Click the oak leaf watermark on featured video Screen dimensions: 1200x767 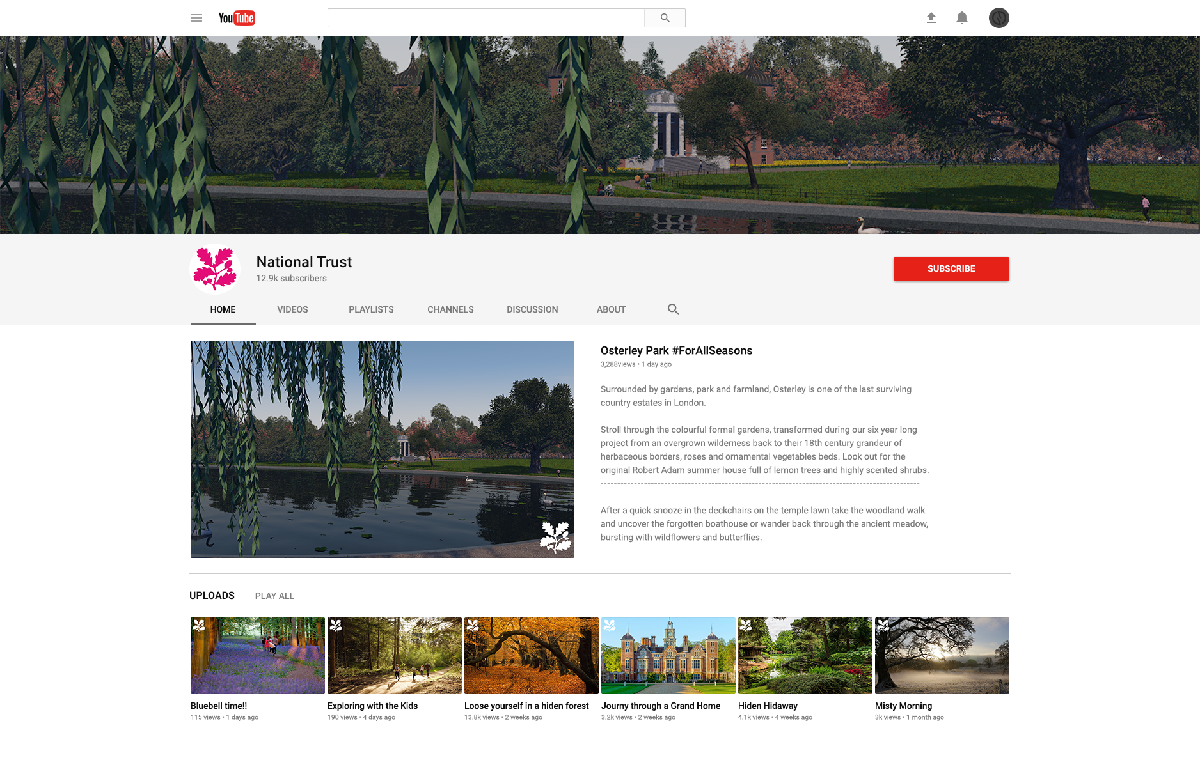pyautogui.click(x=555, y=537)
